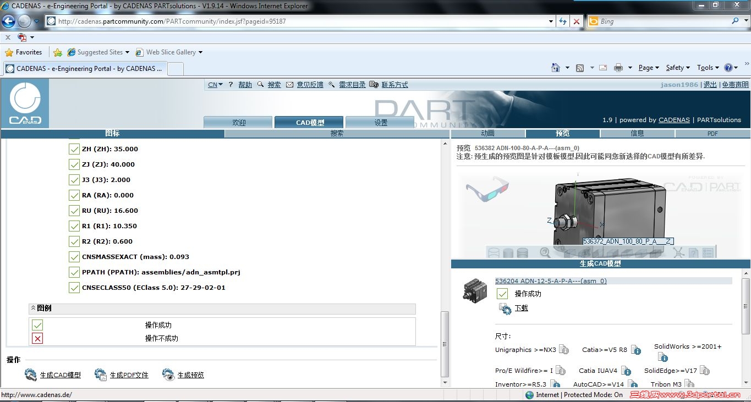Viewport: 751px width, 402px height.
Task: Click info icon next to Catia>=V5 R8
Action: tap(636, 350)
